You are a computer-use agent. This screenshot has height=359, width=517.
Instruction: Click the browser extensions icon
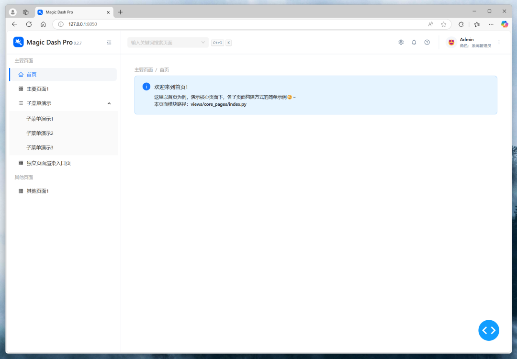[461, 24]
